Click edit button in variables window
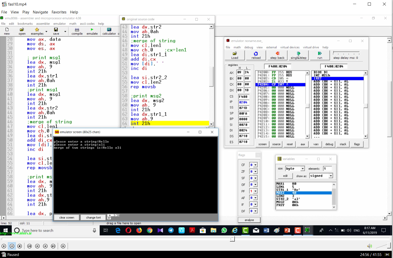The width and height of the screenshot is (393, 258). click(x=285, y=176)
